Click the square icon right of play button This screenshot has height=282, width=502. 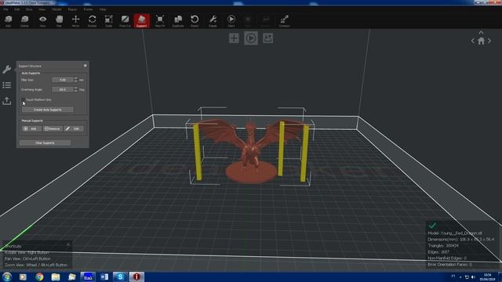click(268, 38)
